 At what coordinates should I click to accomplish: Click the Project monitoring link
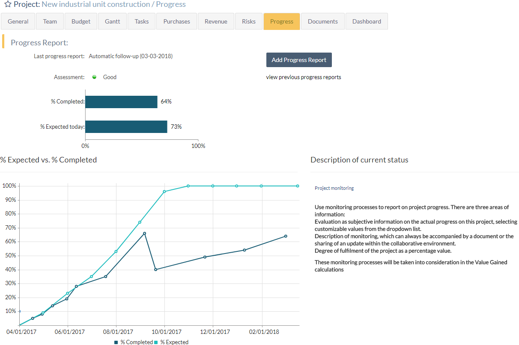[x=334, y=188]
